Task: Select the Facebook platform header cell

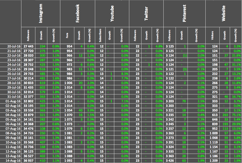Action: [x=78, y=13]
